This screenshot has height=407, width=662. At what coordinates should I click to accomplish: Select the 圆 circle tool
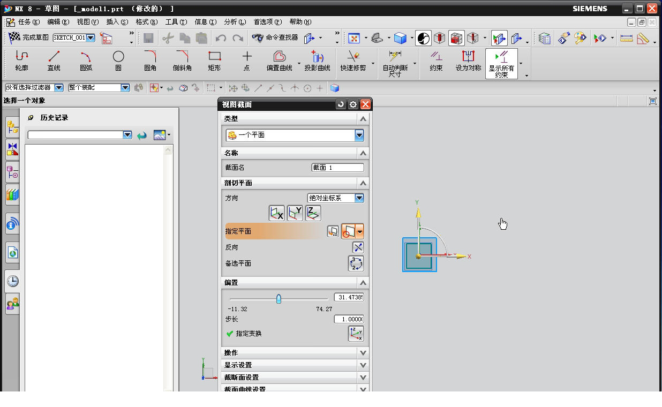pyautogui.click(x=118, y=61)
